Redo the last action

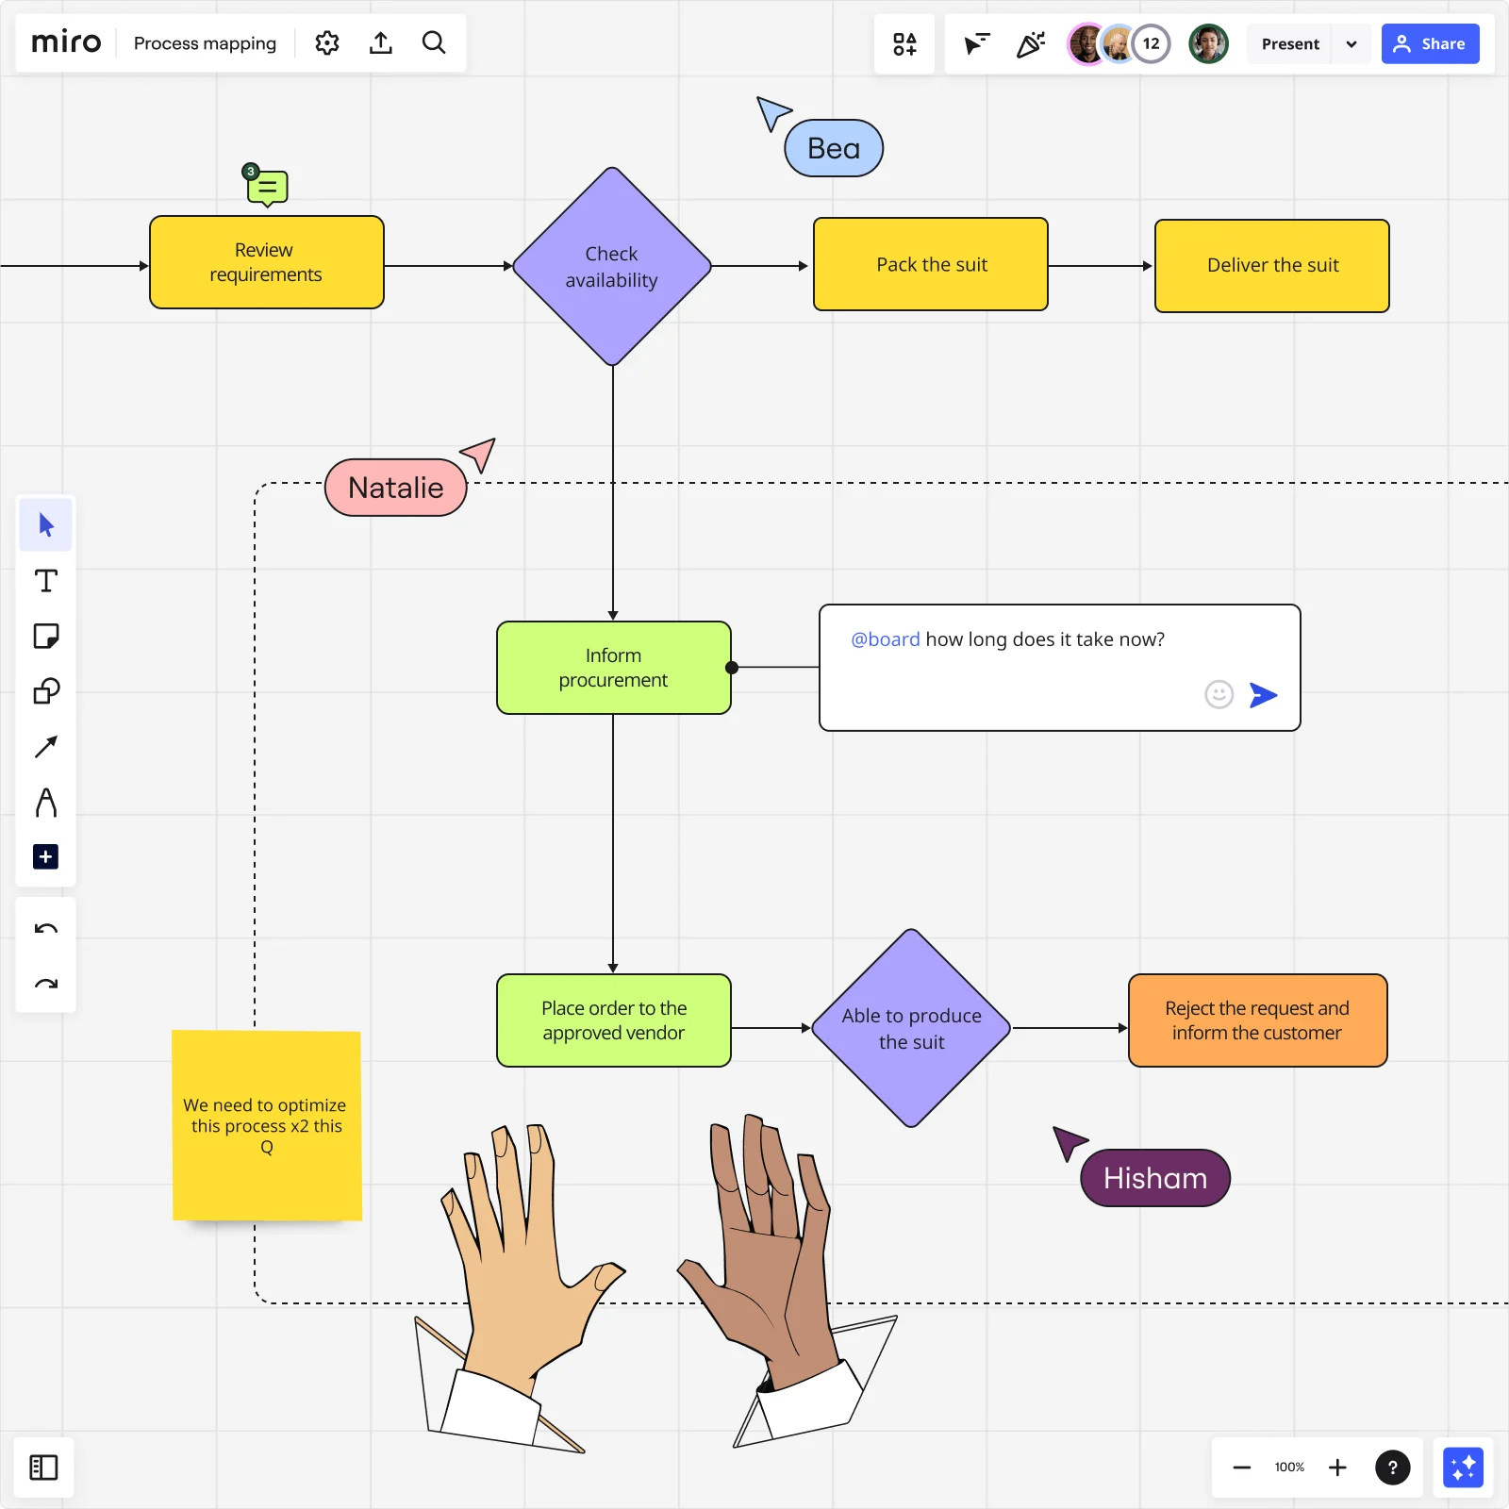46,984
